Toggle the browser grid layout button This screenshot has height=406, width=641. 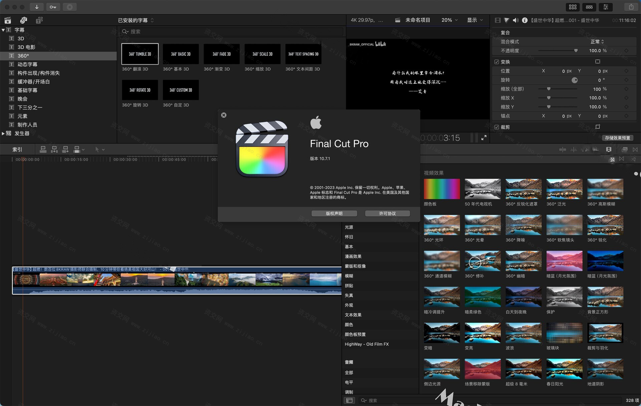(573, 7)
